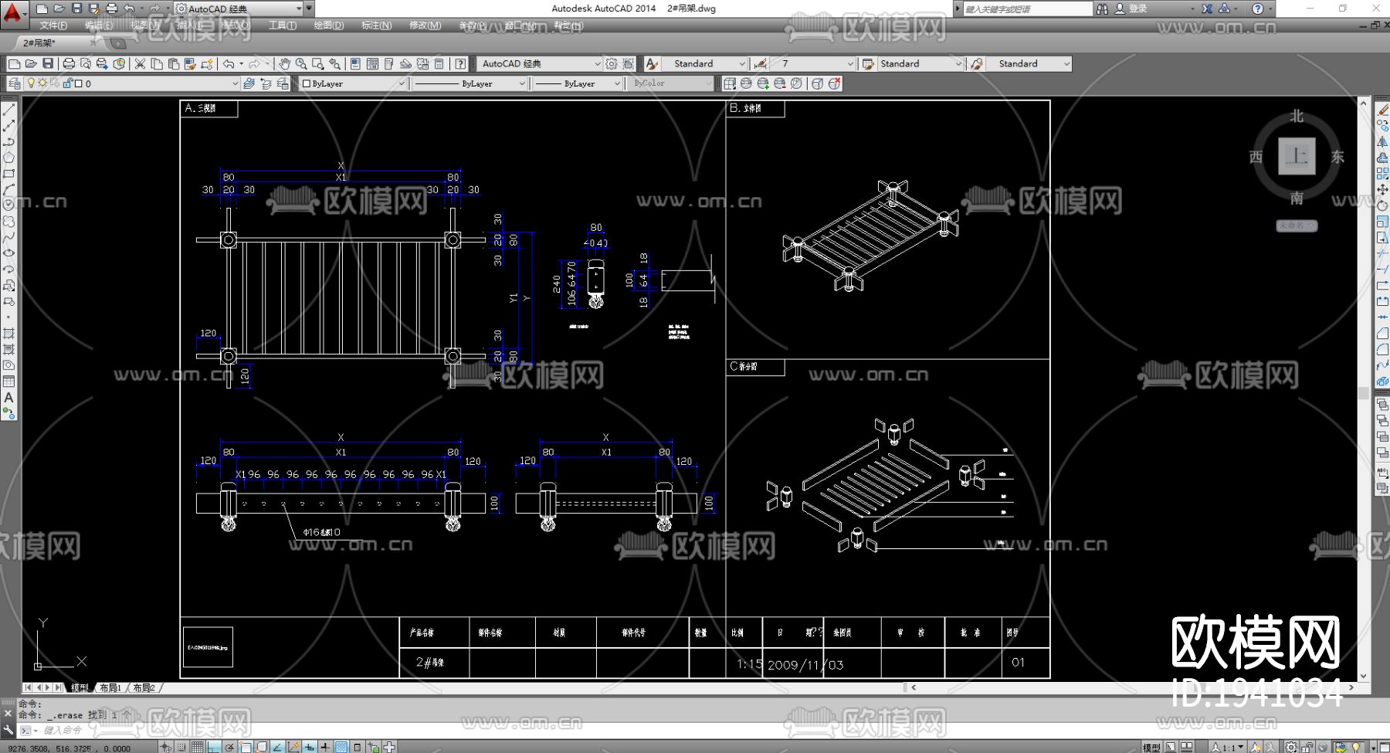Open the text style Standard dropdown
This screenshot has height=753, width=1390.
pos(704,63)
